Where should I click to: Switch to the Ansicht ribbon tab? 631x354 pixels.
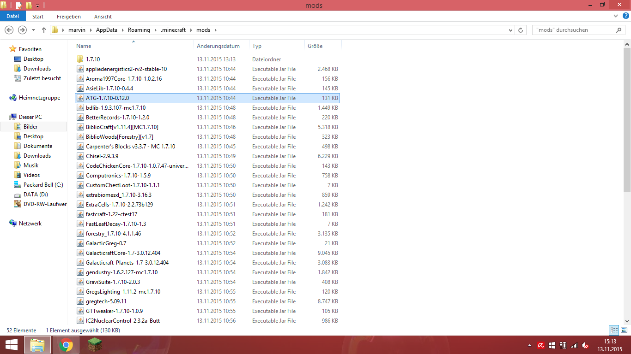[x=103, y=17]
